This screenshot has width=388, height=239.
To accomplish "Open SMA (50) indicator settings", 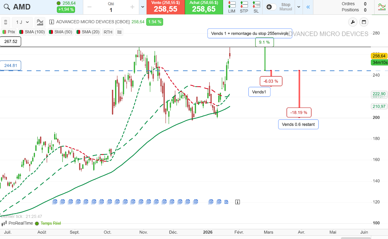I will click(61, 32).
